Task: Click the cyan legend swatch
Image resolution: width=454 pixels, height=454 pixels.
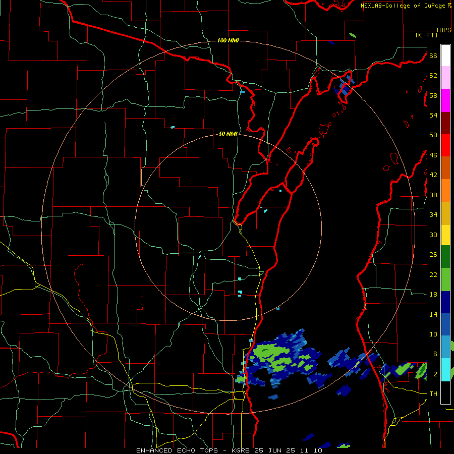Action: [445, 370]
